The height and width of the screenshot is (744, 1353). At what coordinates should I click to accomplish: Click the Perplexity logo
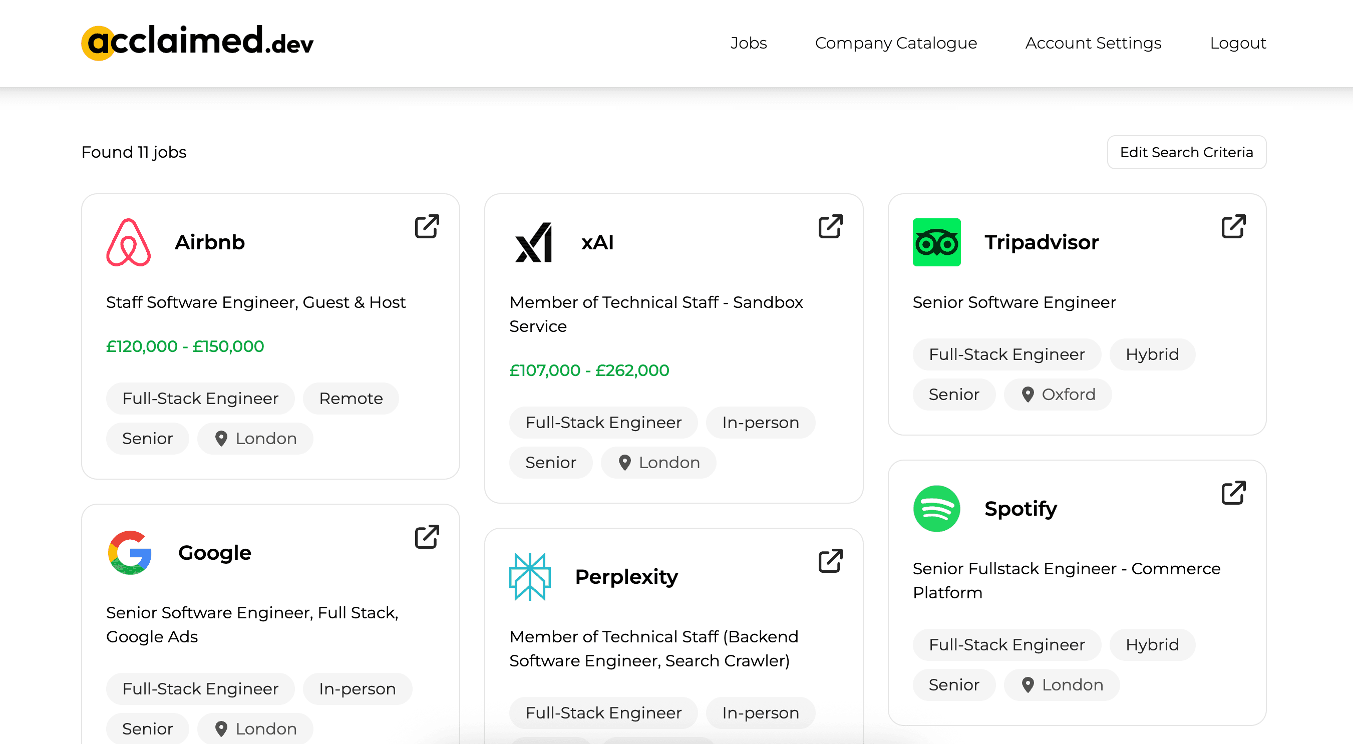pos(530,576)
